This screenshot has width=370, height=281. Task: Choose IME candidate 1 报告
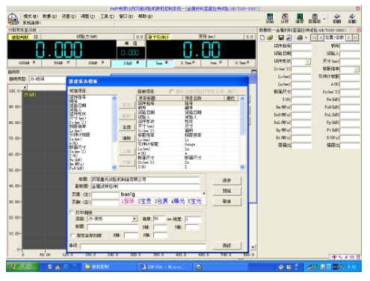(128, 201)
